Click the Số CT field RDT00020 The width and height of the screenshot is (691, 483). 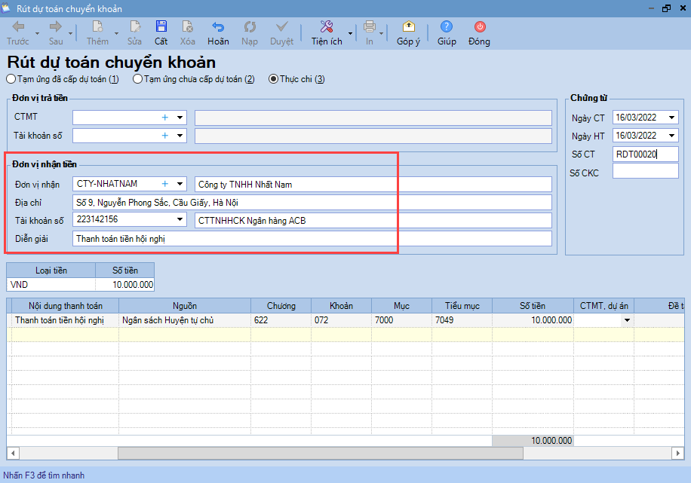645,154
